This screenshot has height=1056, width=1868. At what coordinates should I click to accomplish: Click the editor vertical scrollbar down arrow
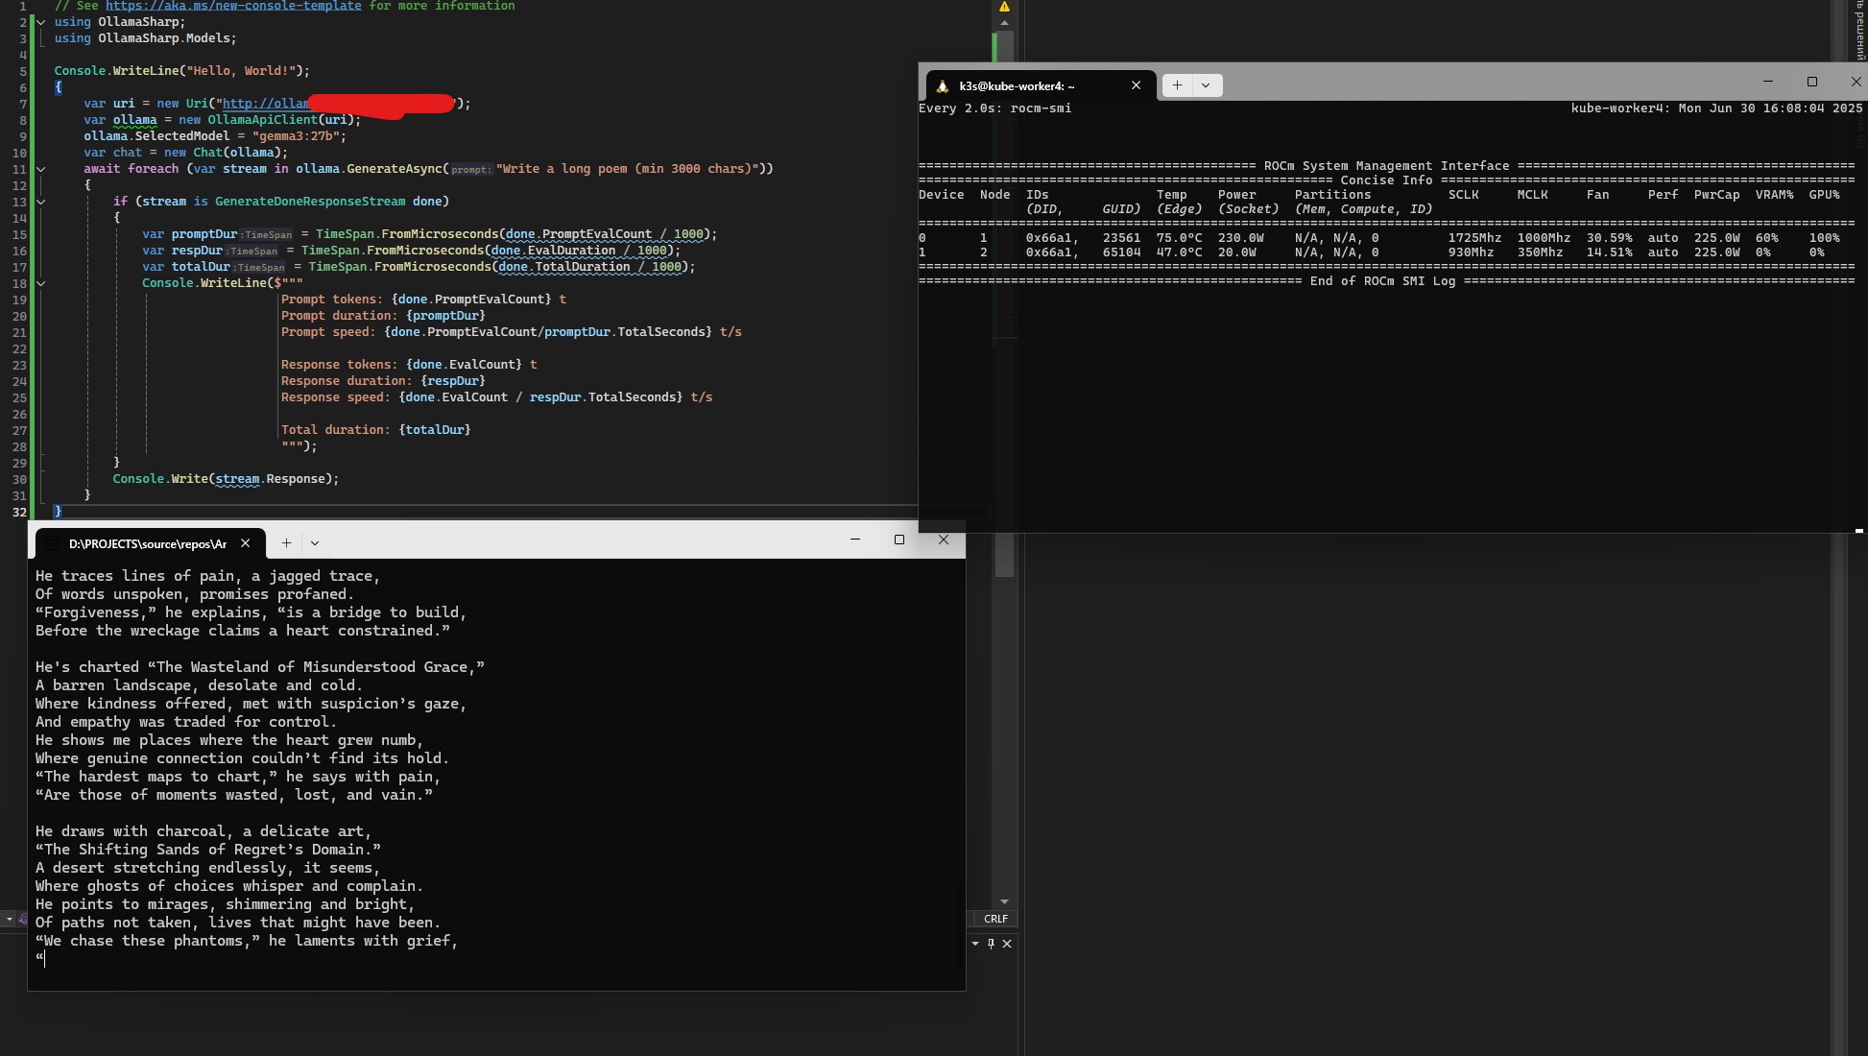(x=1004, y=901)
